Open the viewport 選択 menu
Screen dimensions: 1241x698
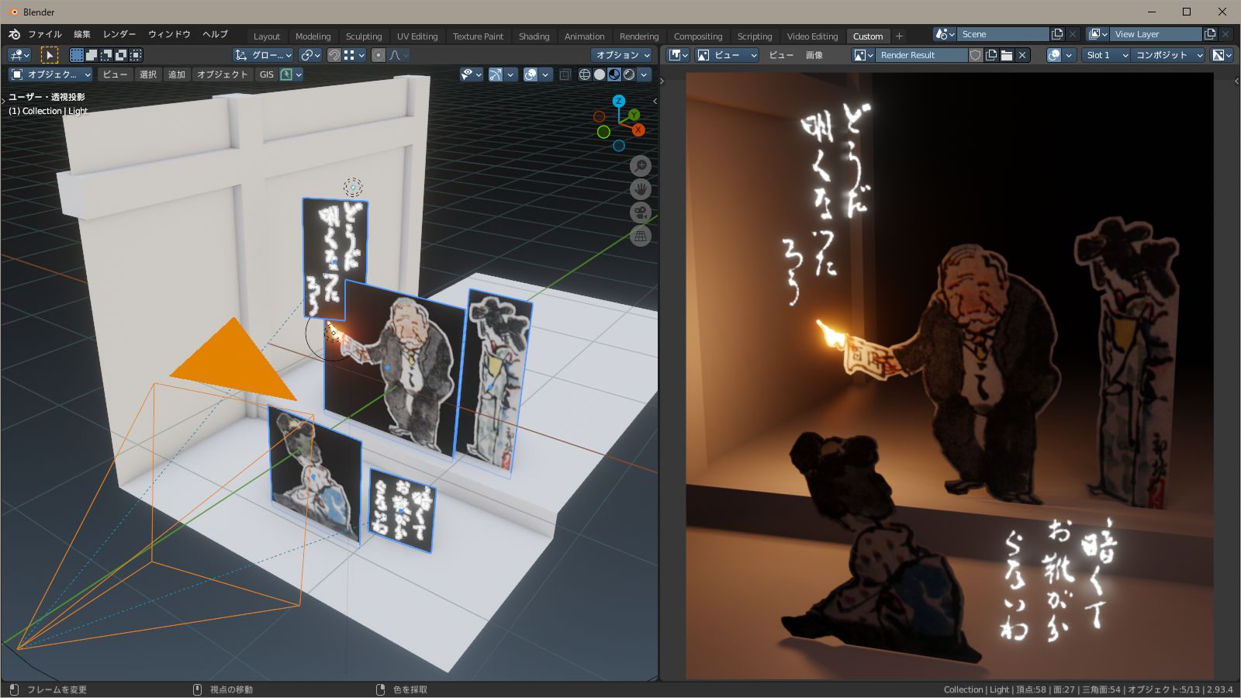point(148,74)
